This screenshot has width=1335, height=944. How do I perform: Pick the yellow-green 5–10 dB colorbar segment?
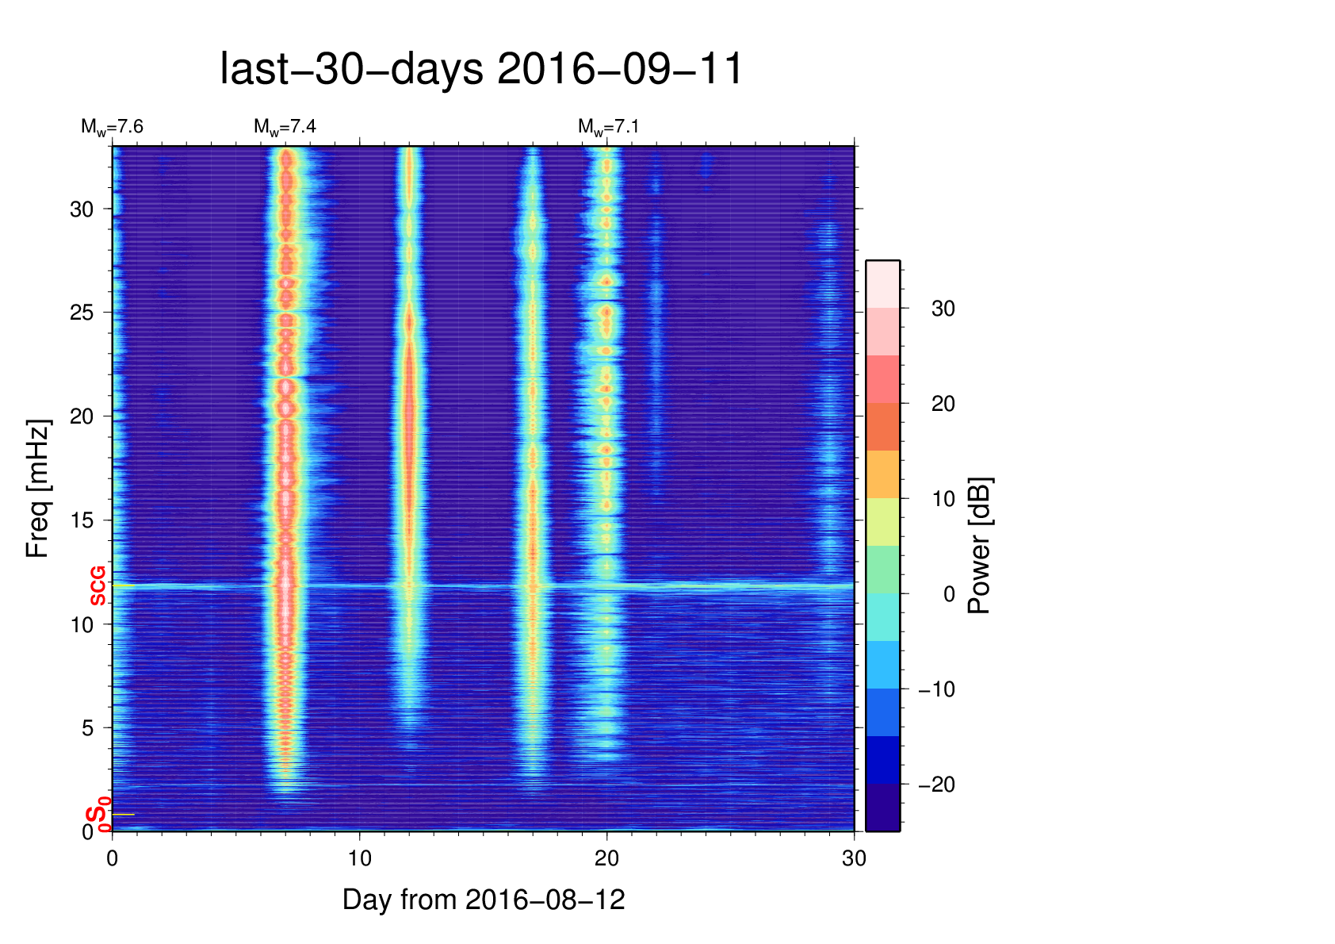point(882,522)
